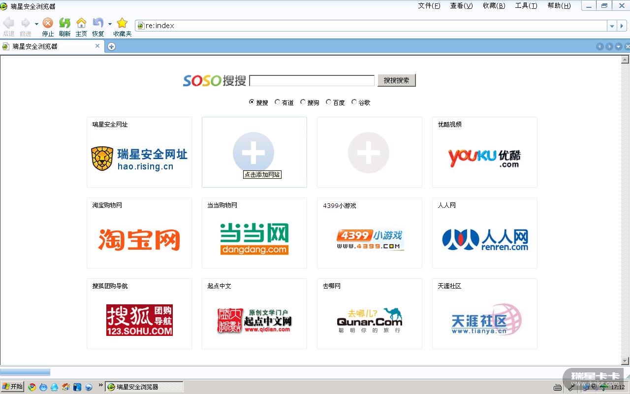This screenshot has height=394, width=630.
Task: Open the 工具(T) menu
Action: click(526, 6)
